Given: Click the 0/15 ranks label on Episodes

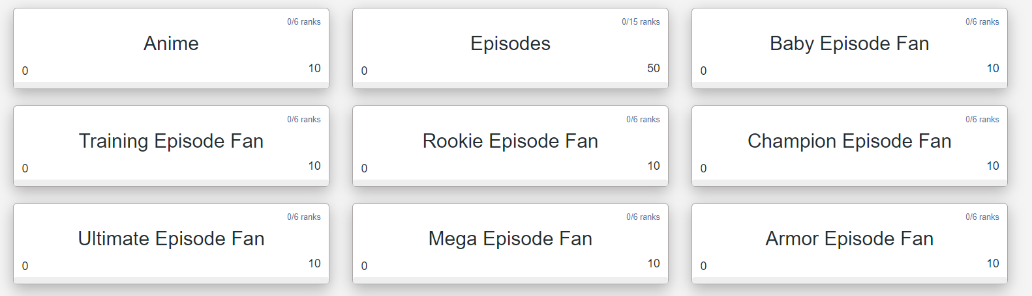Looking at the screenshot, I should coord(641,22).
